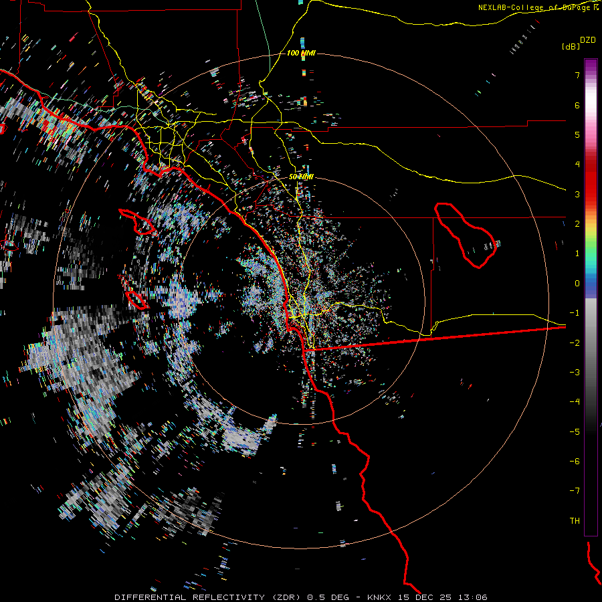Viewport: 602px width, 602px height.
Task: Click the TH threshold label on scale
Action: pyautogui.click(x=575, y=521)
